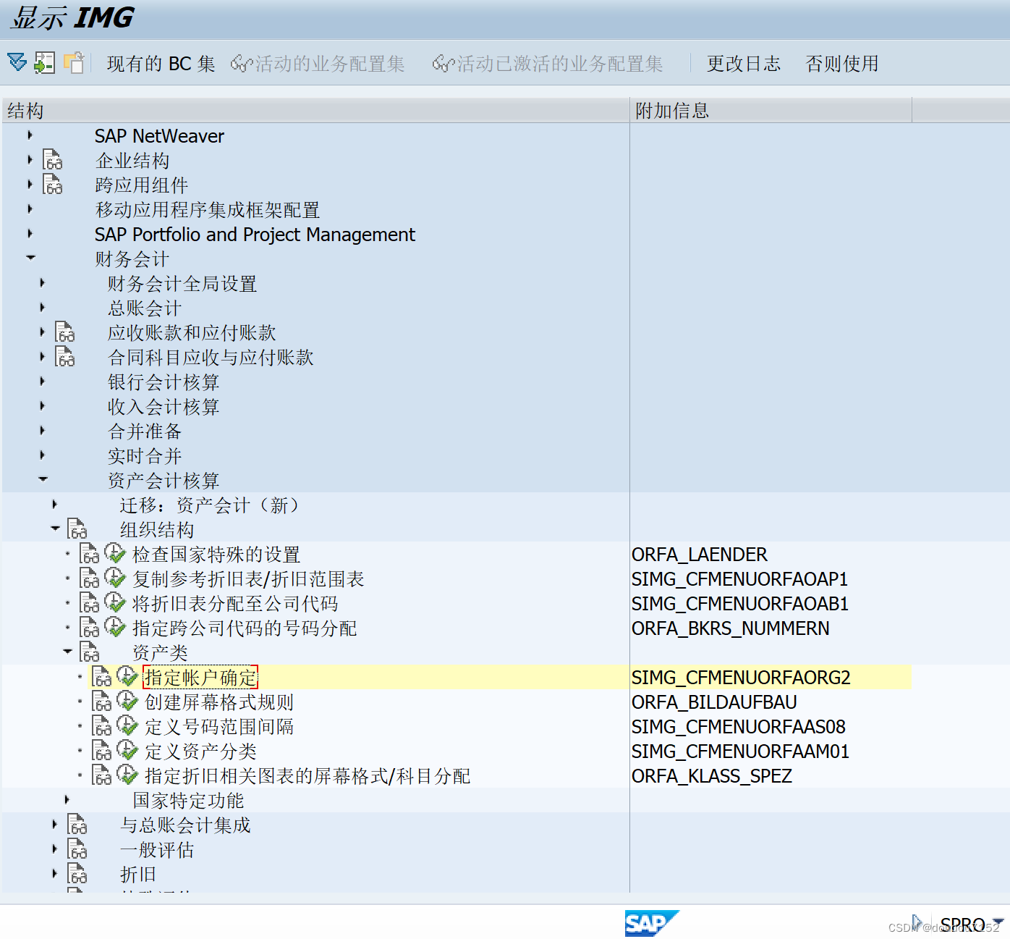Expand the 国家特定功能 node
The image size is (1010, 939).
[x=67, y=799]
